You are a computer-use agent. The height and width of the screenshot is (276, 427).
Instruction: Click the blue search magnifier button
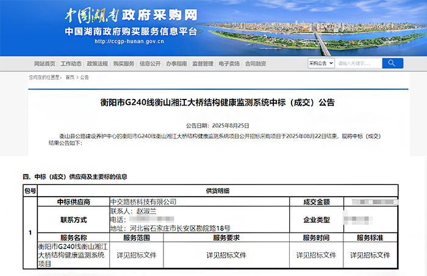(392, 64)
